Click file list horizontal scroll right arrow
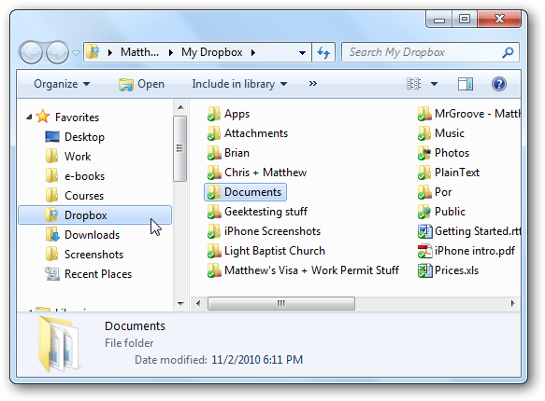Image resolution: width=545 pixels, height=401 pixels. click(513, 304)
